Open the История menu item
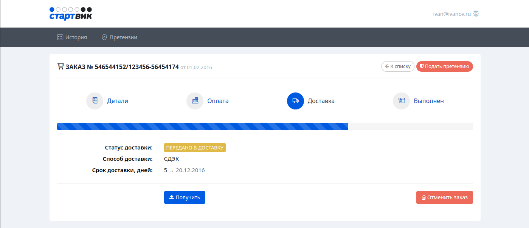This screenshot has height=228, width=529. pos(76,37)
